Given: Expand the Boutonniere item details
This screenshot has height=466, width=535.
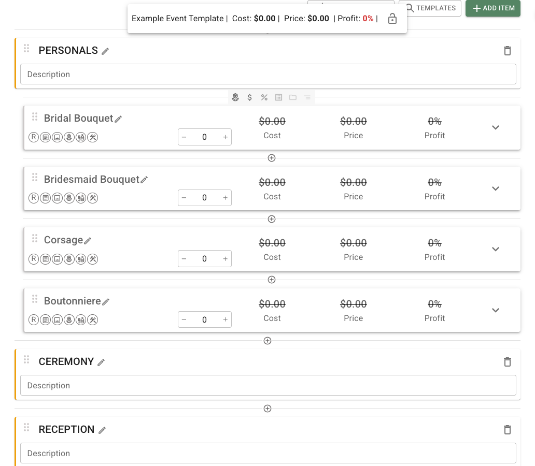Looking at the screenshot, I should [x=496, y=310].
